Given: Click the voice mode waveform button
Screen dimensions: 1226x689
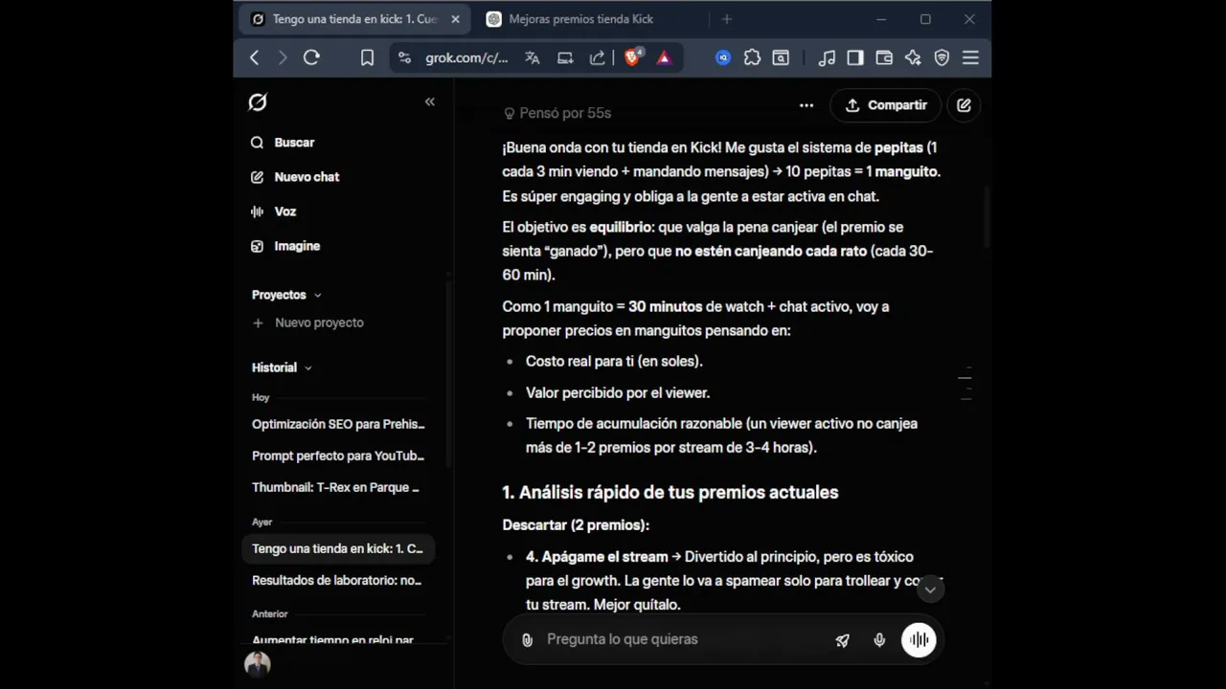Looking at the screenshot, I should click(919, 640).
